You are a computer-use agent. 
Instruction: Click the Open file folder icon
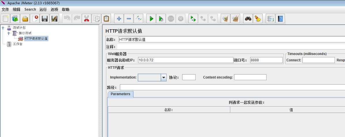pyautogui.click(x=25, y=19)
